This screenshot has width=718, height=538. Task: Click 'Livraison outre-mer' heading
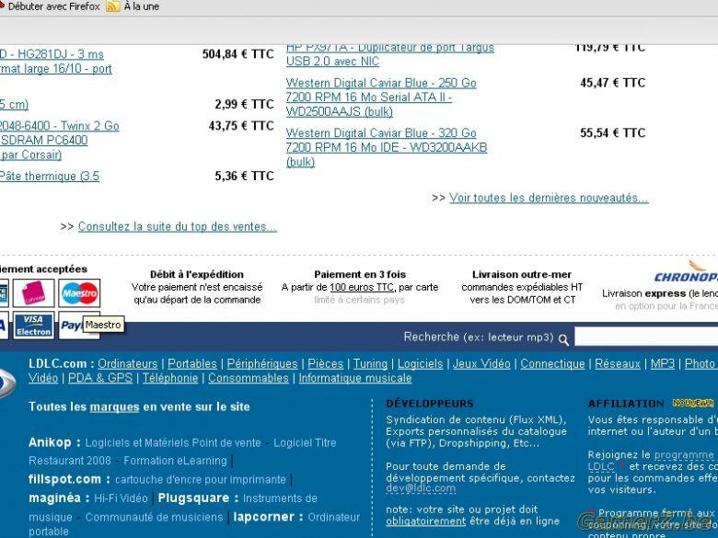(522, 274)
